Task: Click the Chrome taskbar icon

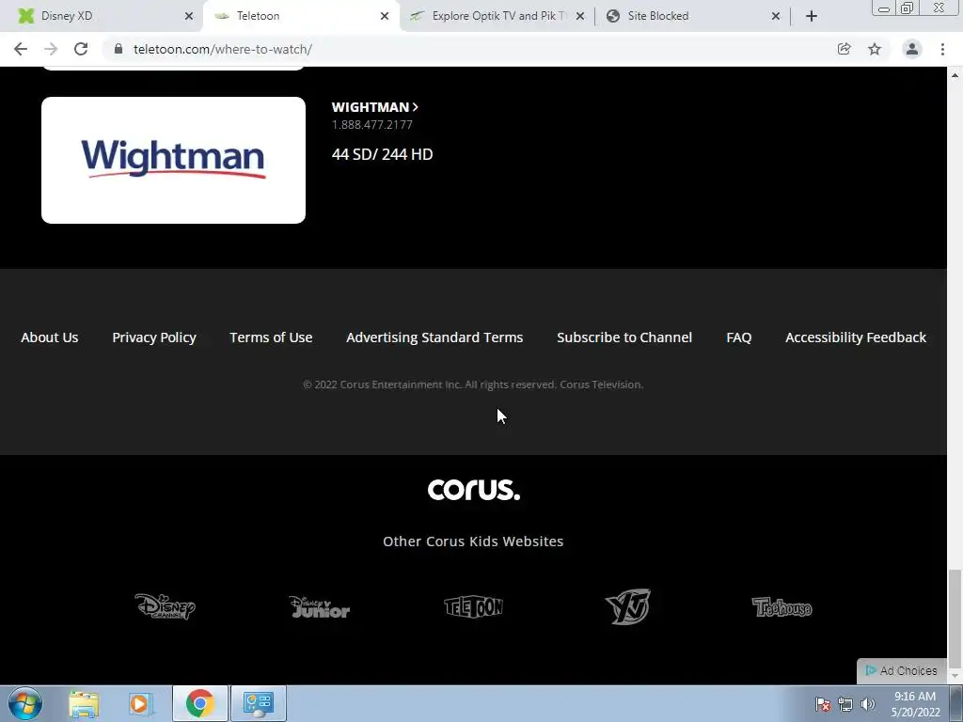Action: pyautogui.click(x=199, y=703)
